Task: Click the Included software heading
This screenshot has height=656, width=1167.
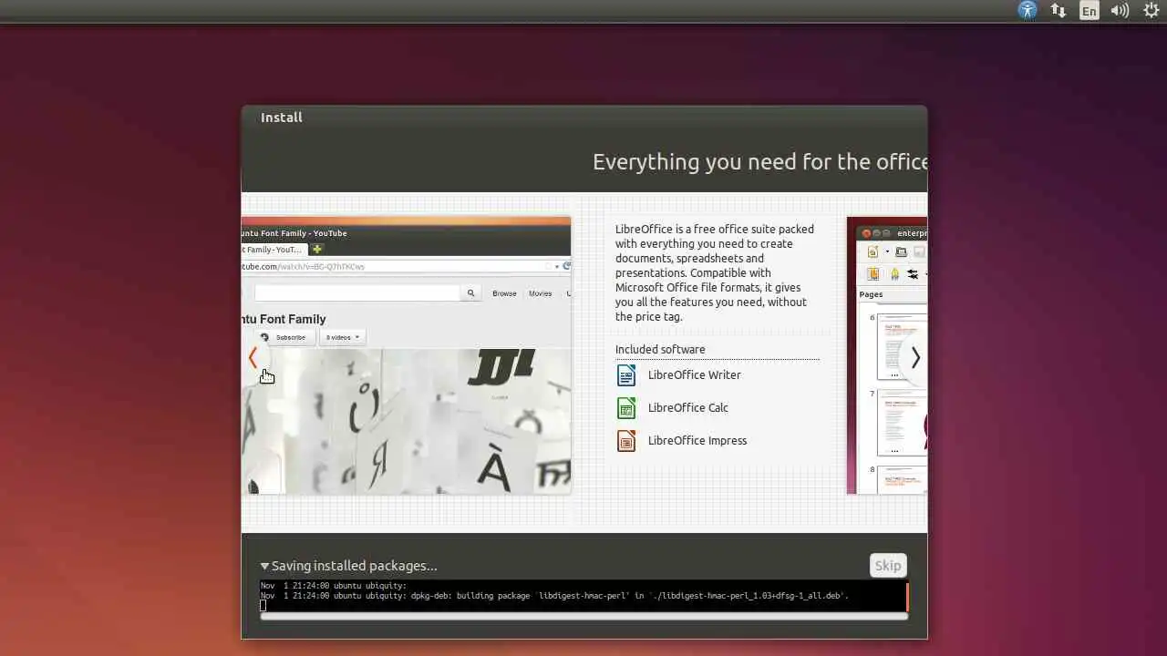Action: 660,350
